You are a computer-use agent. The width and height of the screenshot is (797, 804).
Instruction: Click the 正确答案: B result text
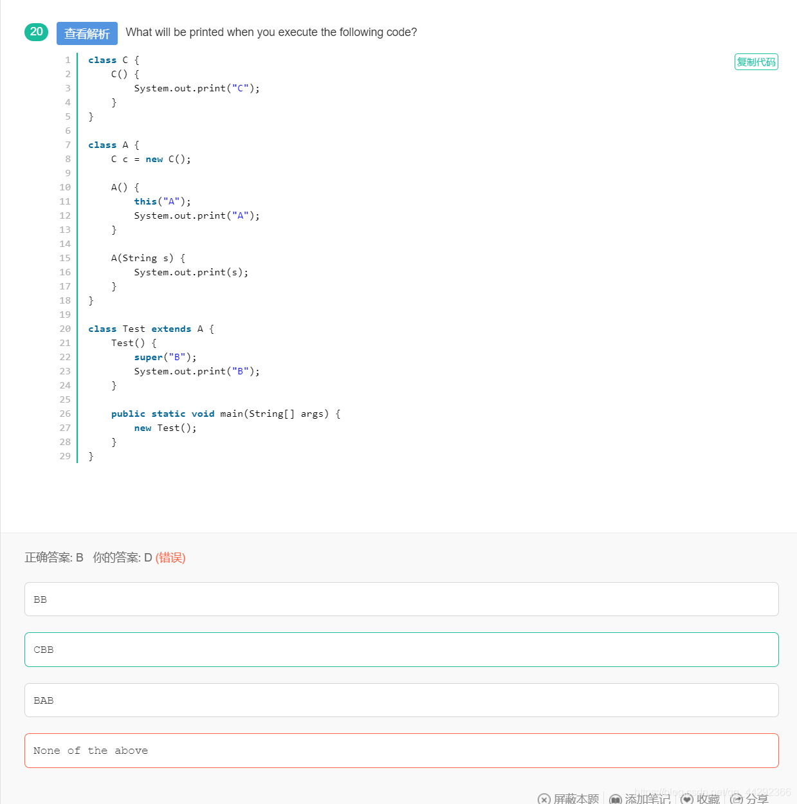54,558
